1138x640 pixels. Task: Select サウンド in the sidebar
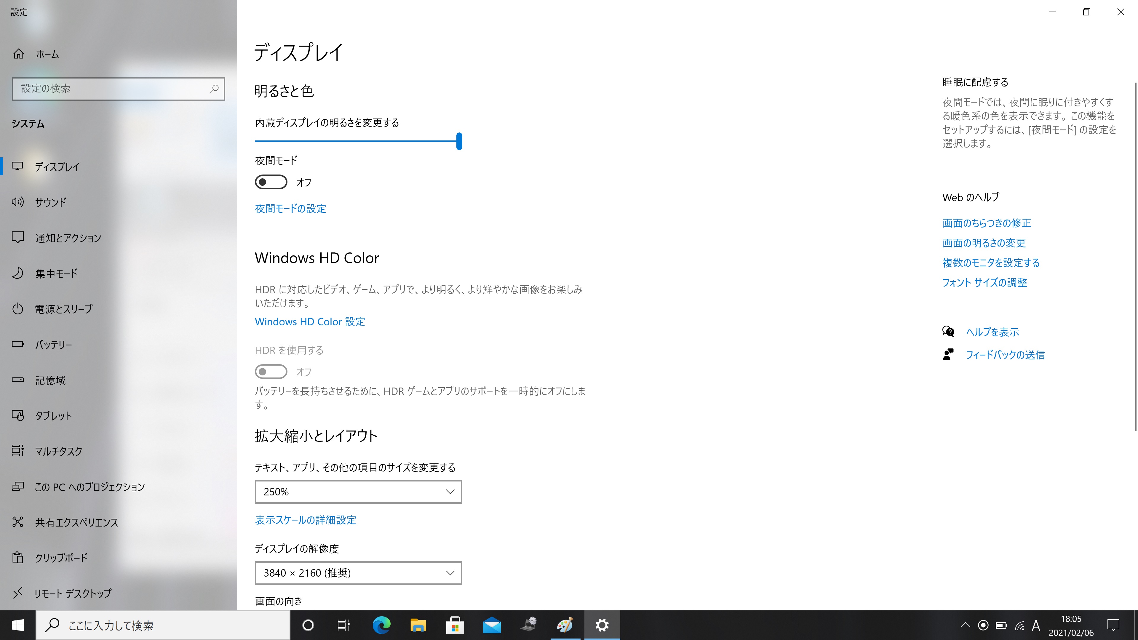pyautogui.click(x=119, y=202)
